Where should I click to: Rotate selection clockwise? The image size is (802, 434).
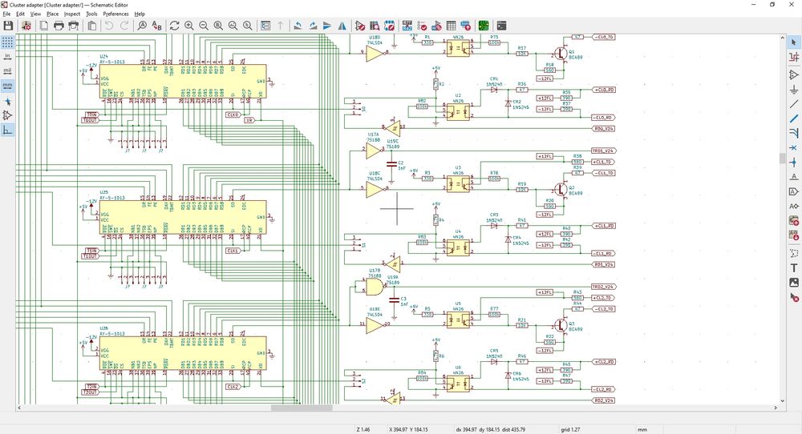(x=313, y=26)
